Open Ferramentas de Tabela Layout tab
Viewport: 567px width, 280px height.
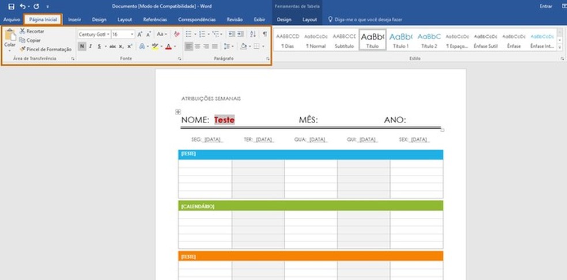(309, 20)
